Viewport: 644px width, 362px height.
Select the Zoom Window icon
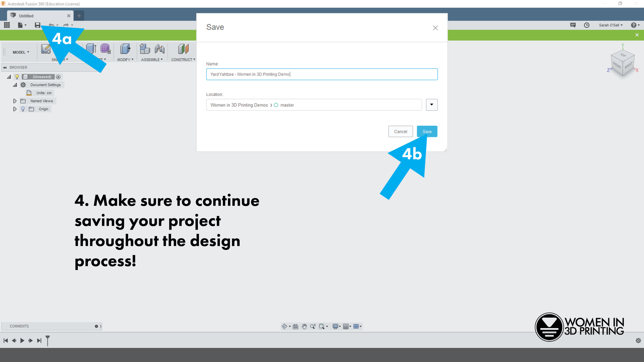click(321, 326)
